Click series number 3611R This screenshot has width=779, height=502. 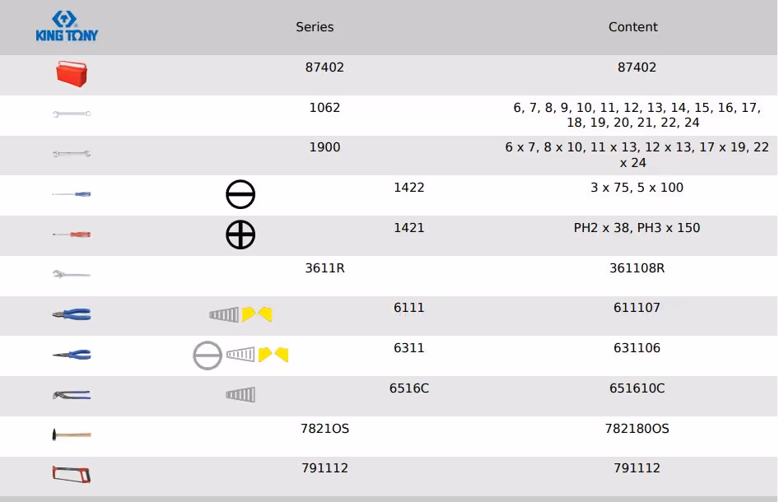[324, 268]
